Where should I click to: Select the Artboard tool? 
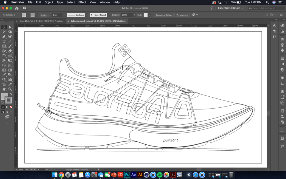point(4,84)
